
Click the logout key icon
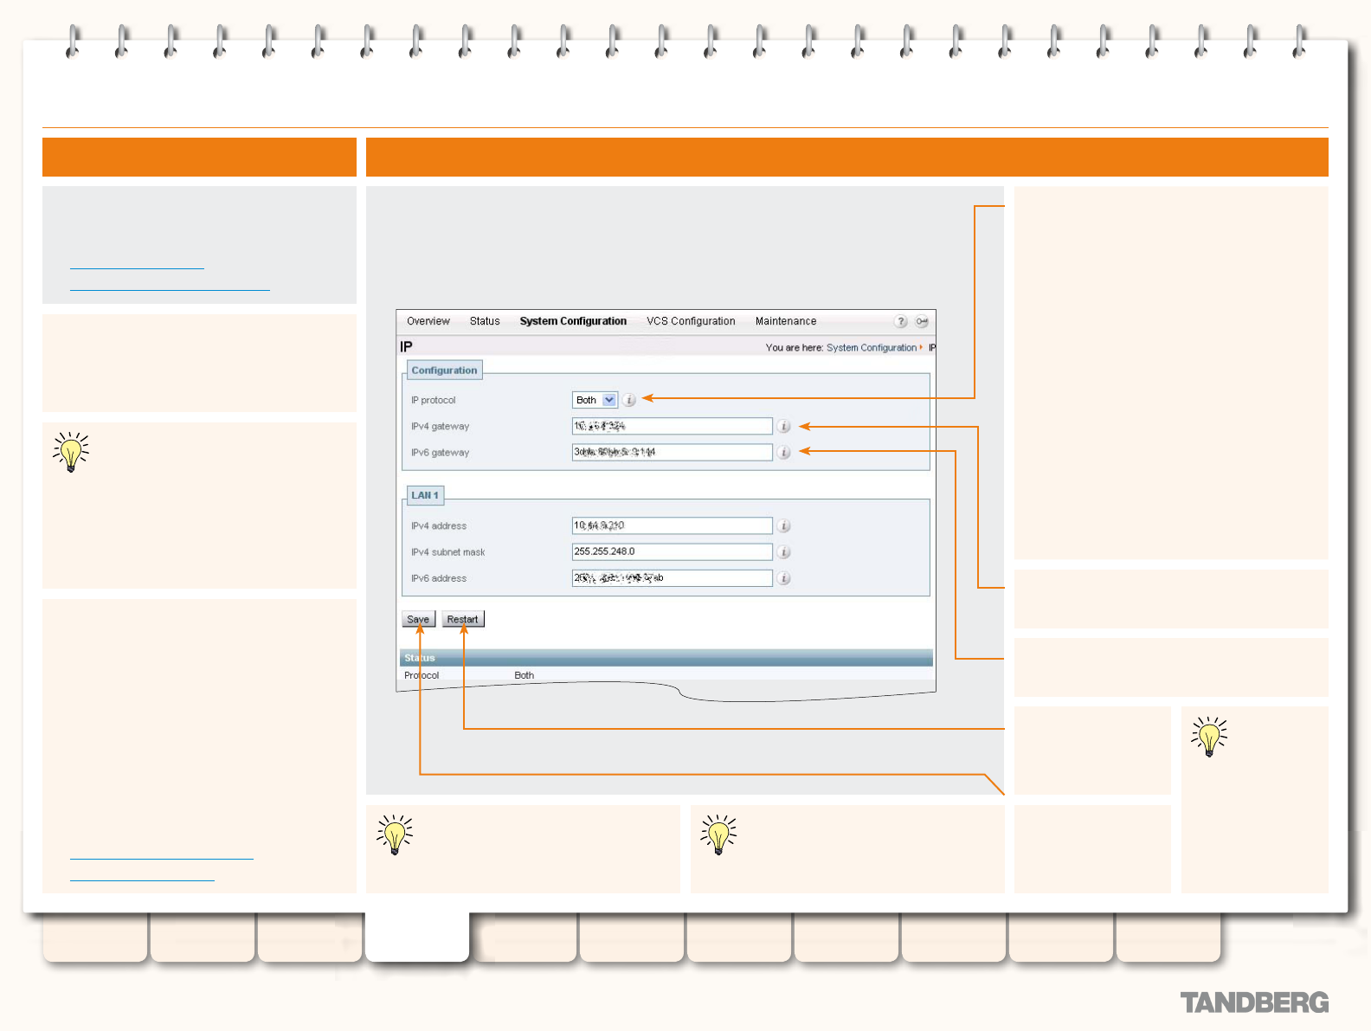pyautogui.click(x=923, y=321)
